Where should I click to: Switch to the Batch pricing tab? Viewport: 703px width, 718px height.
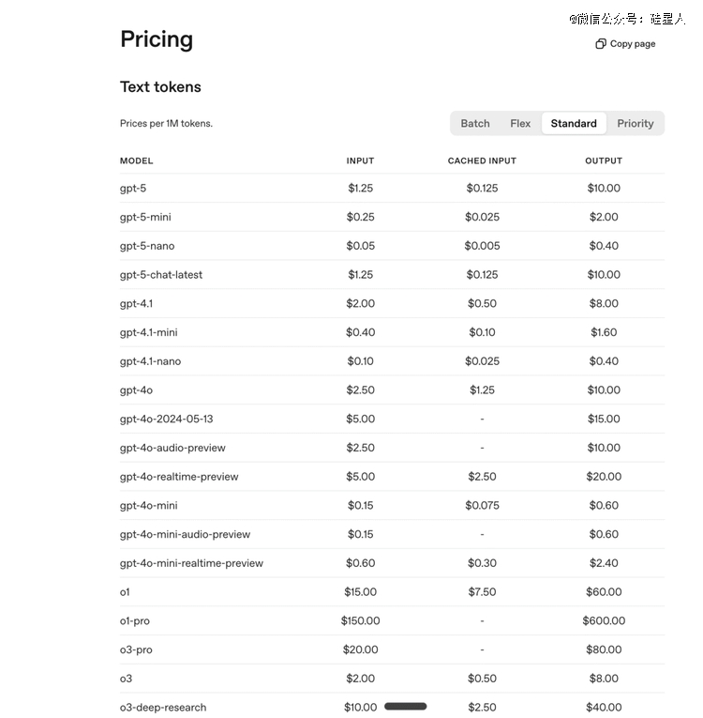point(475,124)
